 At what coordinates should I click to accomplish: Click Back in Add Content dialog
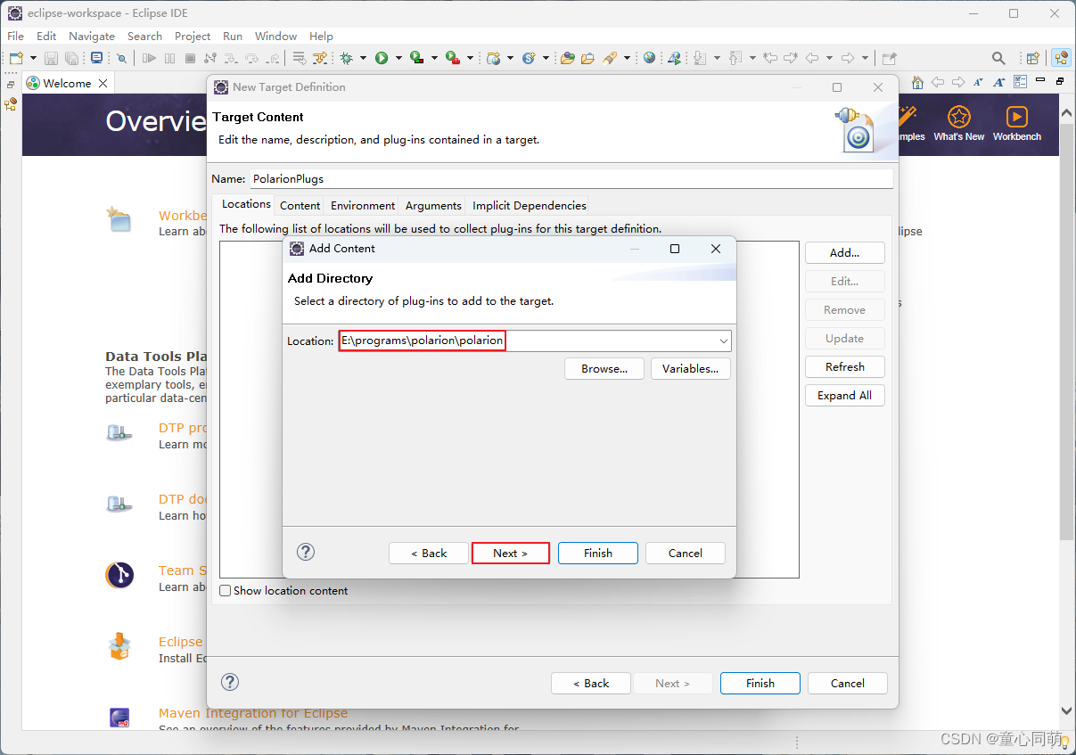click(429, 553)
